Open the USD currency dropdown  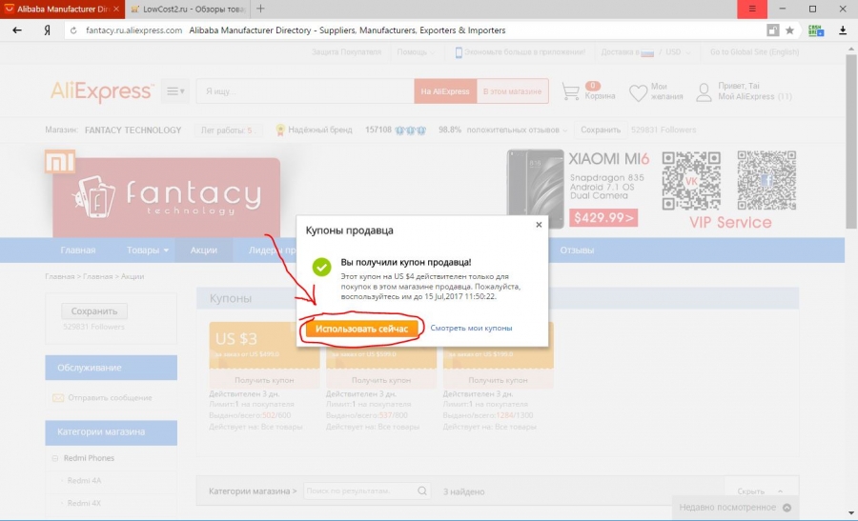click(678, 52)
